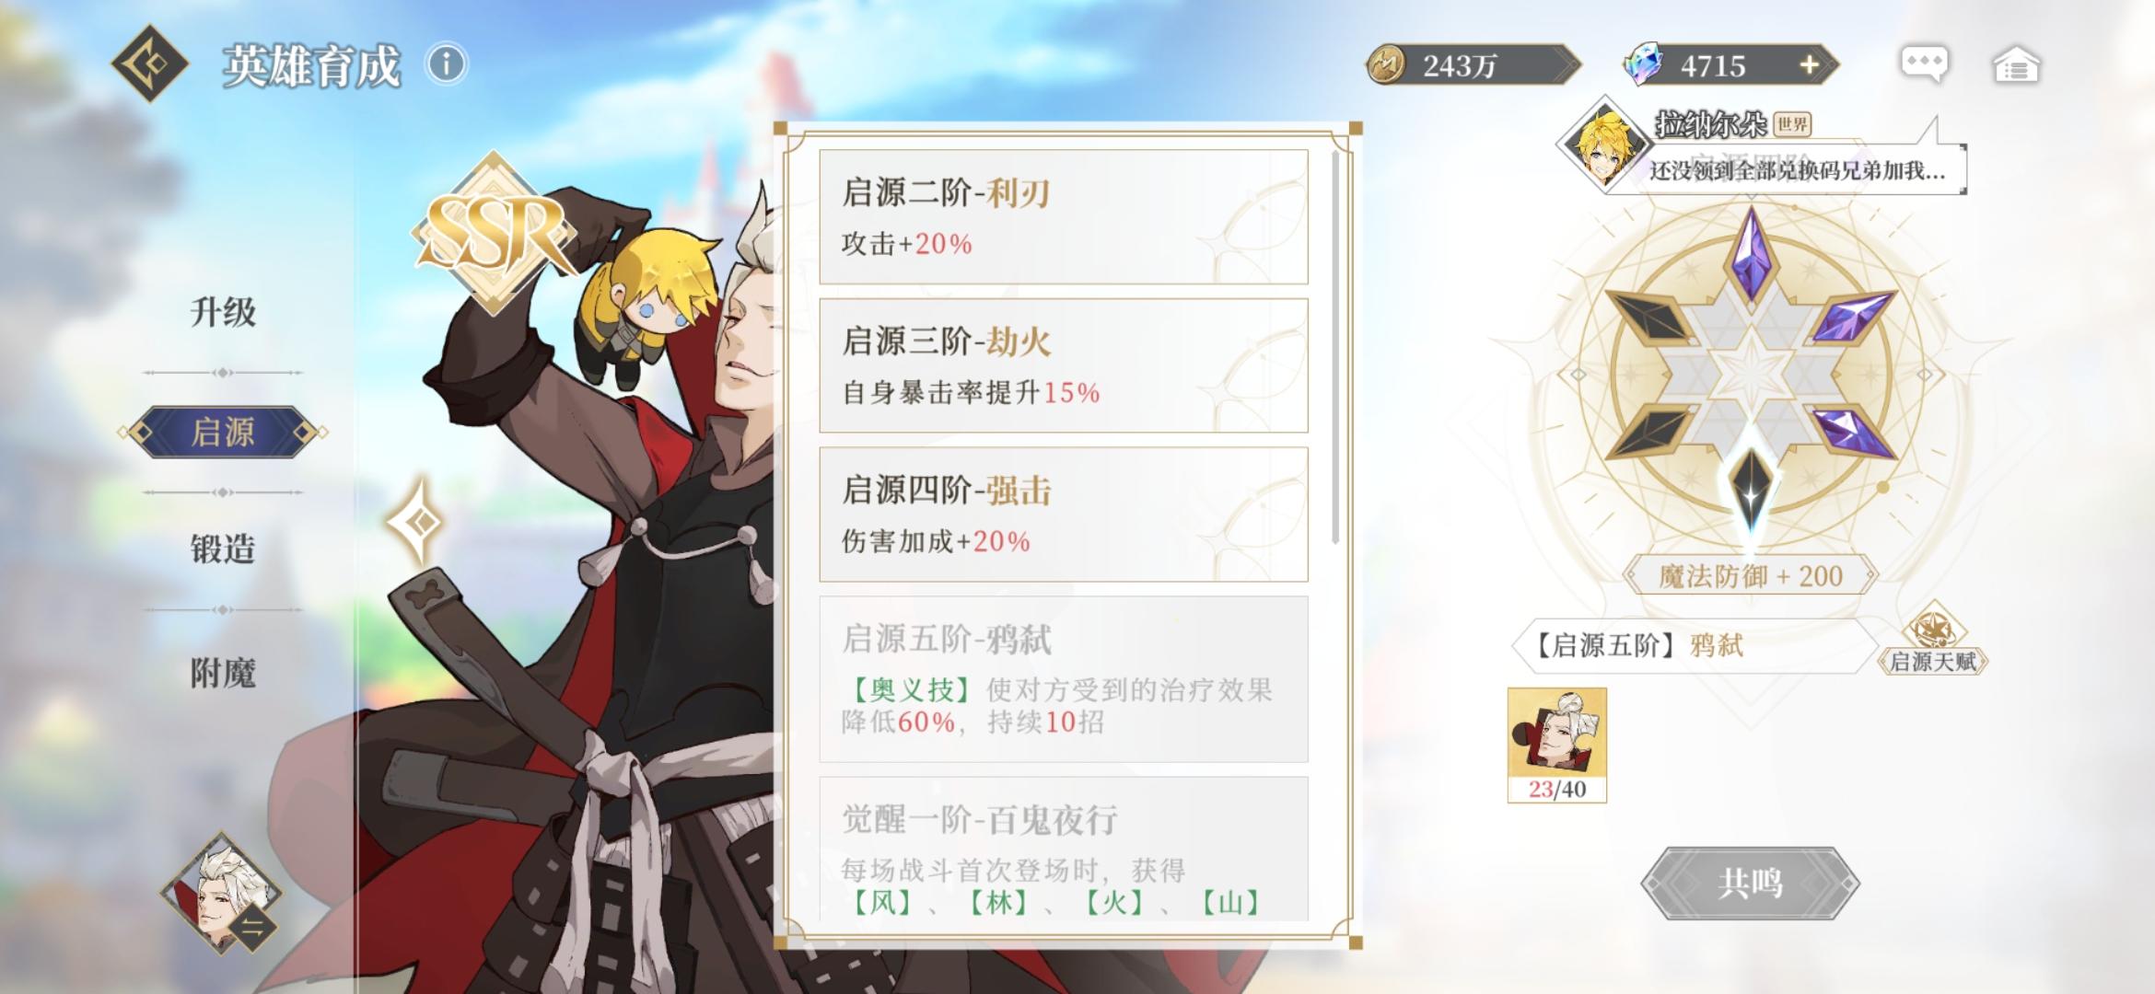
Task: Switch to the 锻造 tab
Action: pos(223,549)
